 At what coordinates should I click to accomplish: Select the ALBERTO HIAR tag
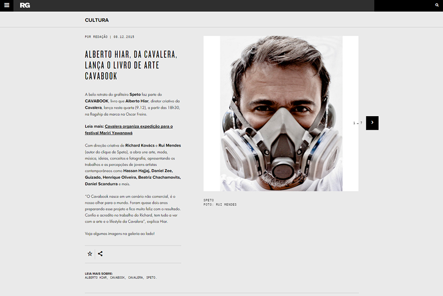[96, 278]
